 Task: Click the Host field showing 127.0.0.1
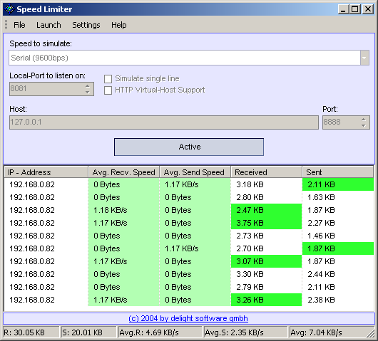(164, 122)
